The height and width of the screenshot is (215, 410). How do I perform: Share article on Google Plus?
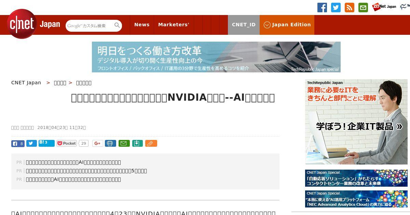[x=97, y=143]
